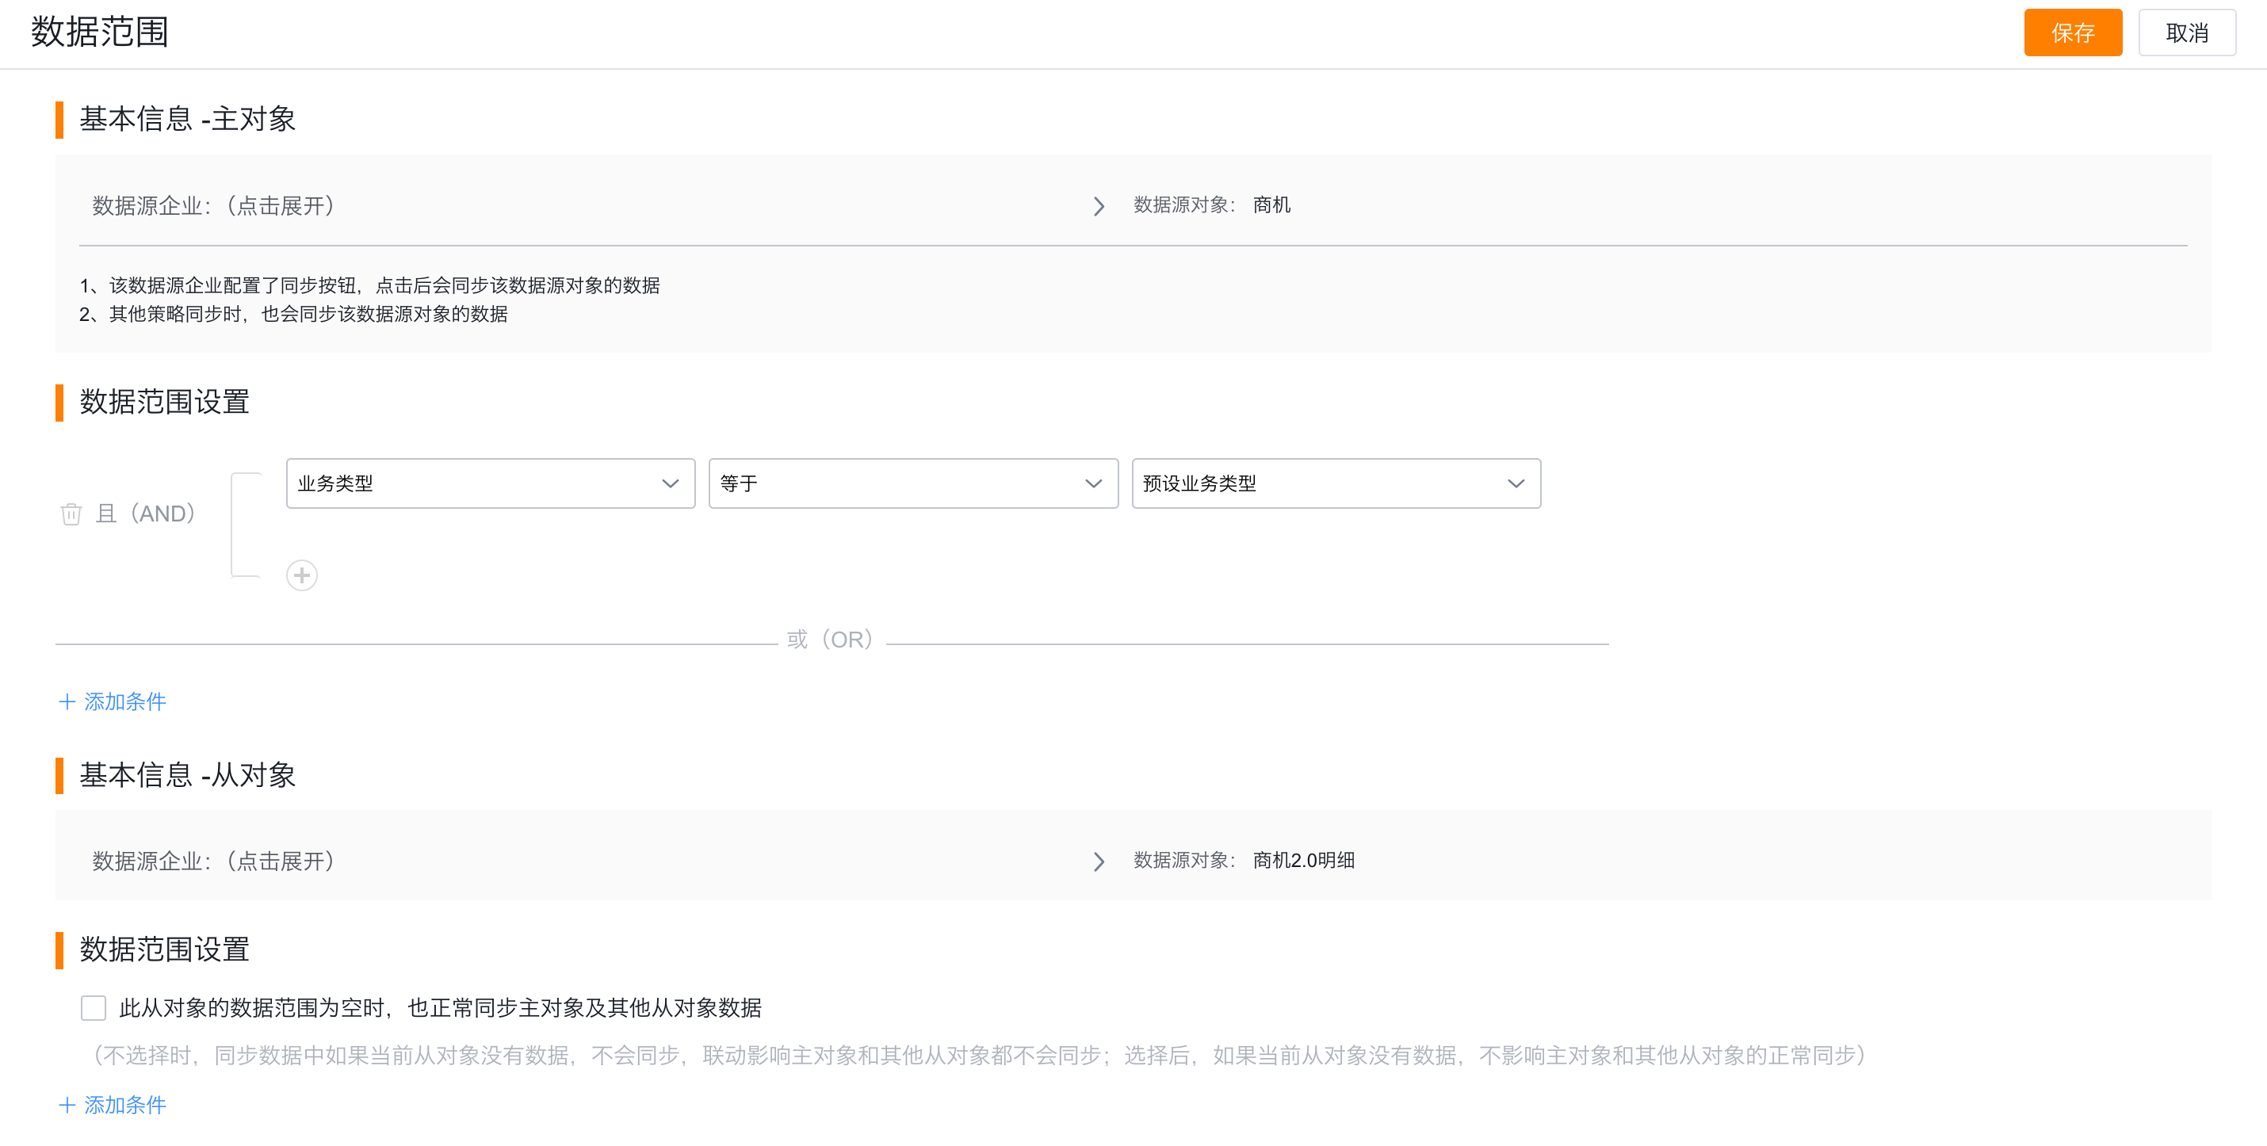Enable 此从对象的数据范围为空时 checkbox

94,1007
